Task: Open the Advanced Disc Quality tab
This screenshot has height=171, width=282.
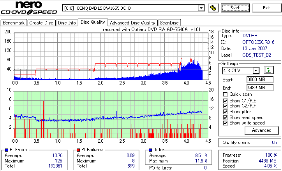Action: pyautogui.click(x=132, y=23)
